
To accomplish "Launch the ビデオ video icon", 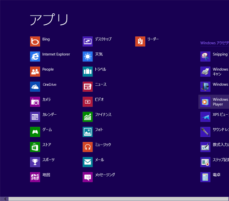I will (87, 102).
